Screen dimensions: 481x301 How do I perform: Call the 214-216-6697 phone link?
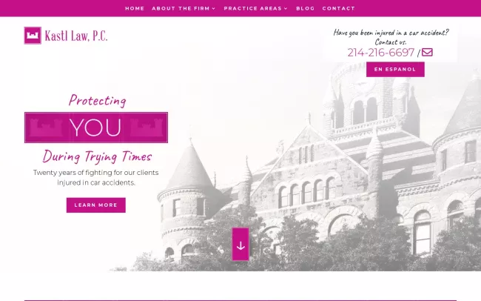(380, 53)
